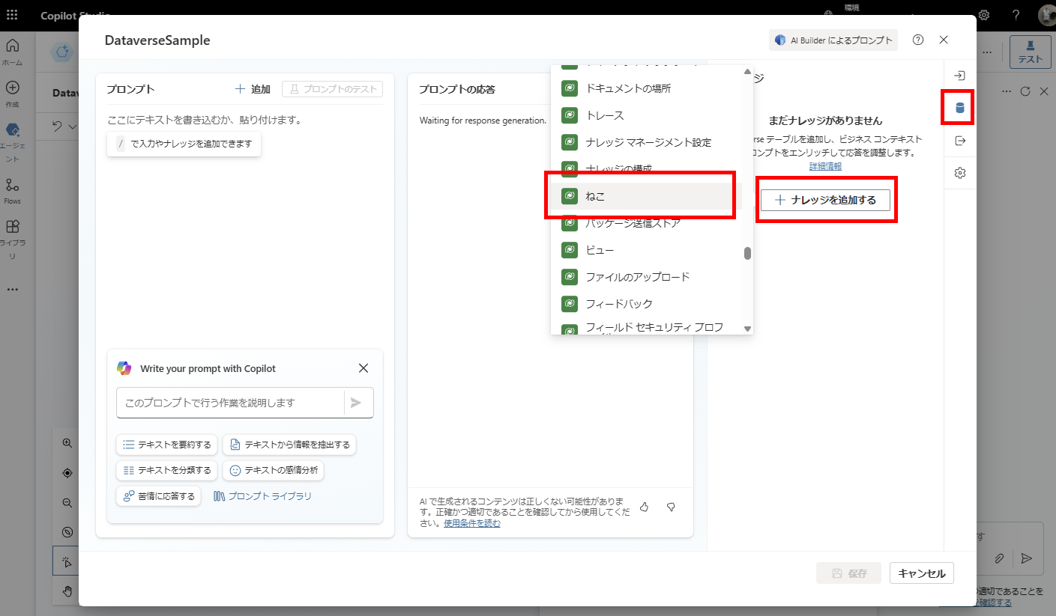Open エージェント from the left navigation
The width and height of the screenshot is (1056, 616).
[x=13, y=133]
